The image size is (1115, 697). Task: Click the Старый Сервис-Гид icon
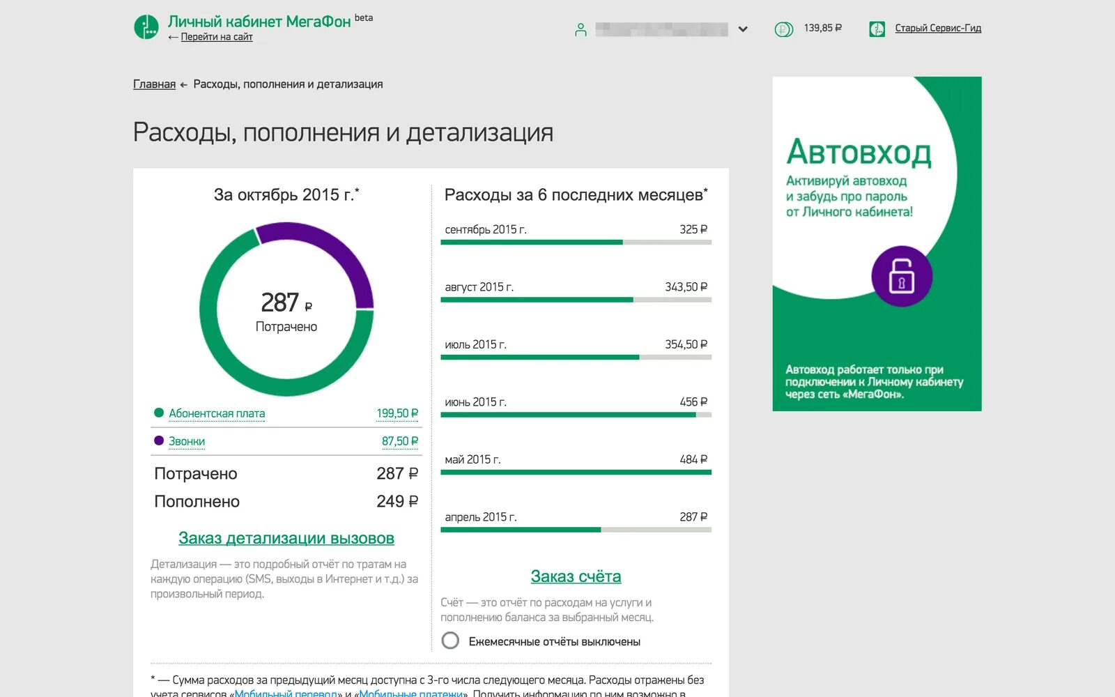pos(877,29)
